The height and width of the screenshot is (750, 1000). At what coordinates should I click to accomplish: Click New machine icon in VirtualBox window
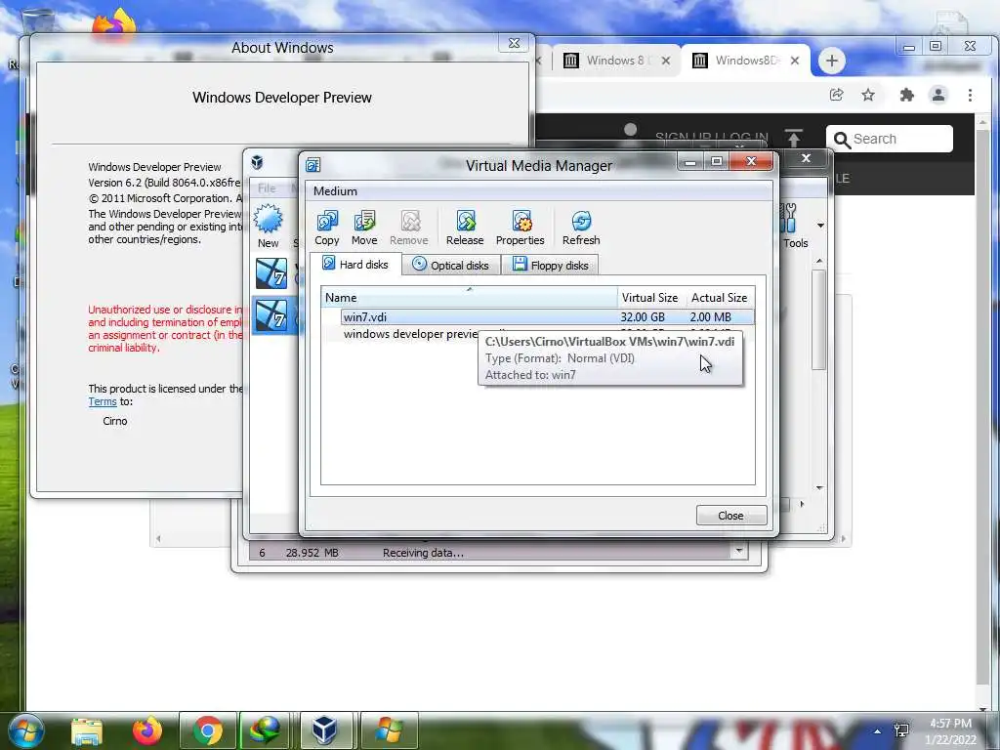[x=269, y=226]
